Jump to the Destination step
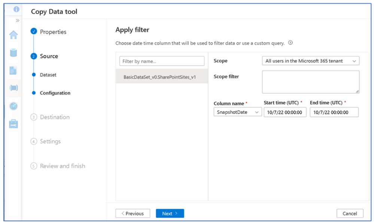This screenshot has height=224, width=374. (x=55, y=117)
